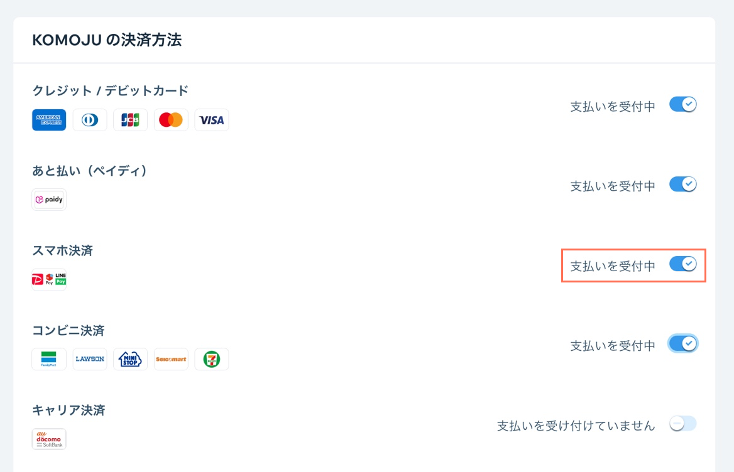Click the JCB card logo
The width and height of the screenshot is (734, 472).
[131, 120]
